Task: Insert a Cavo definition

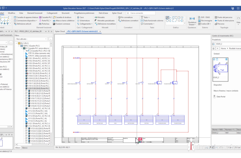Action: point(80,17)
